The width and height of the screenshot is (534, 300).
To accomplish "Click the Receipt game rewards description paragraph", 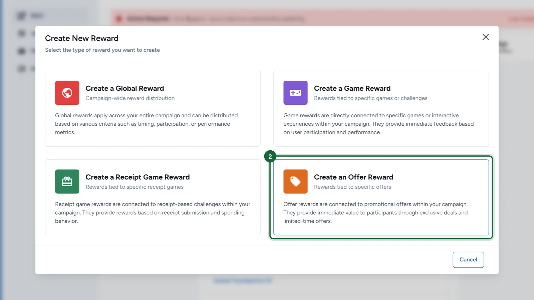I will pos(153,212).
